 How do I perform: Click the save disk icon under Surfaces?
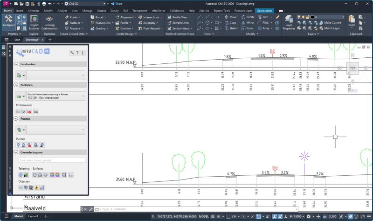(x=64, y=175)
